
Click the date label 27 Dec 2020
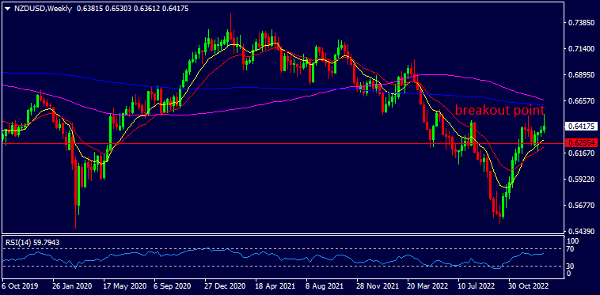click(224, 286)
